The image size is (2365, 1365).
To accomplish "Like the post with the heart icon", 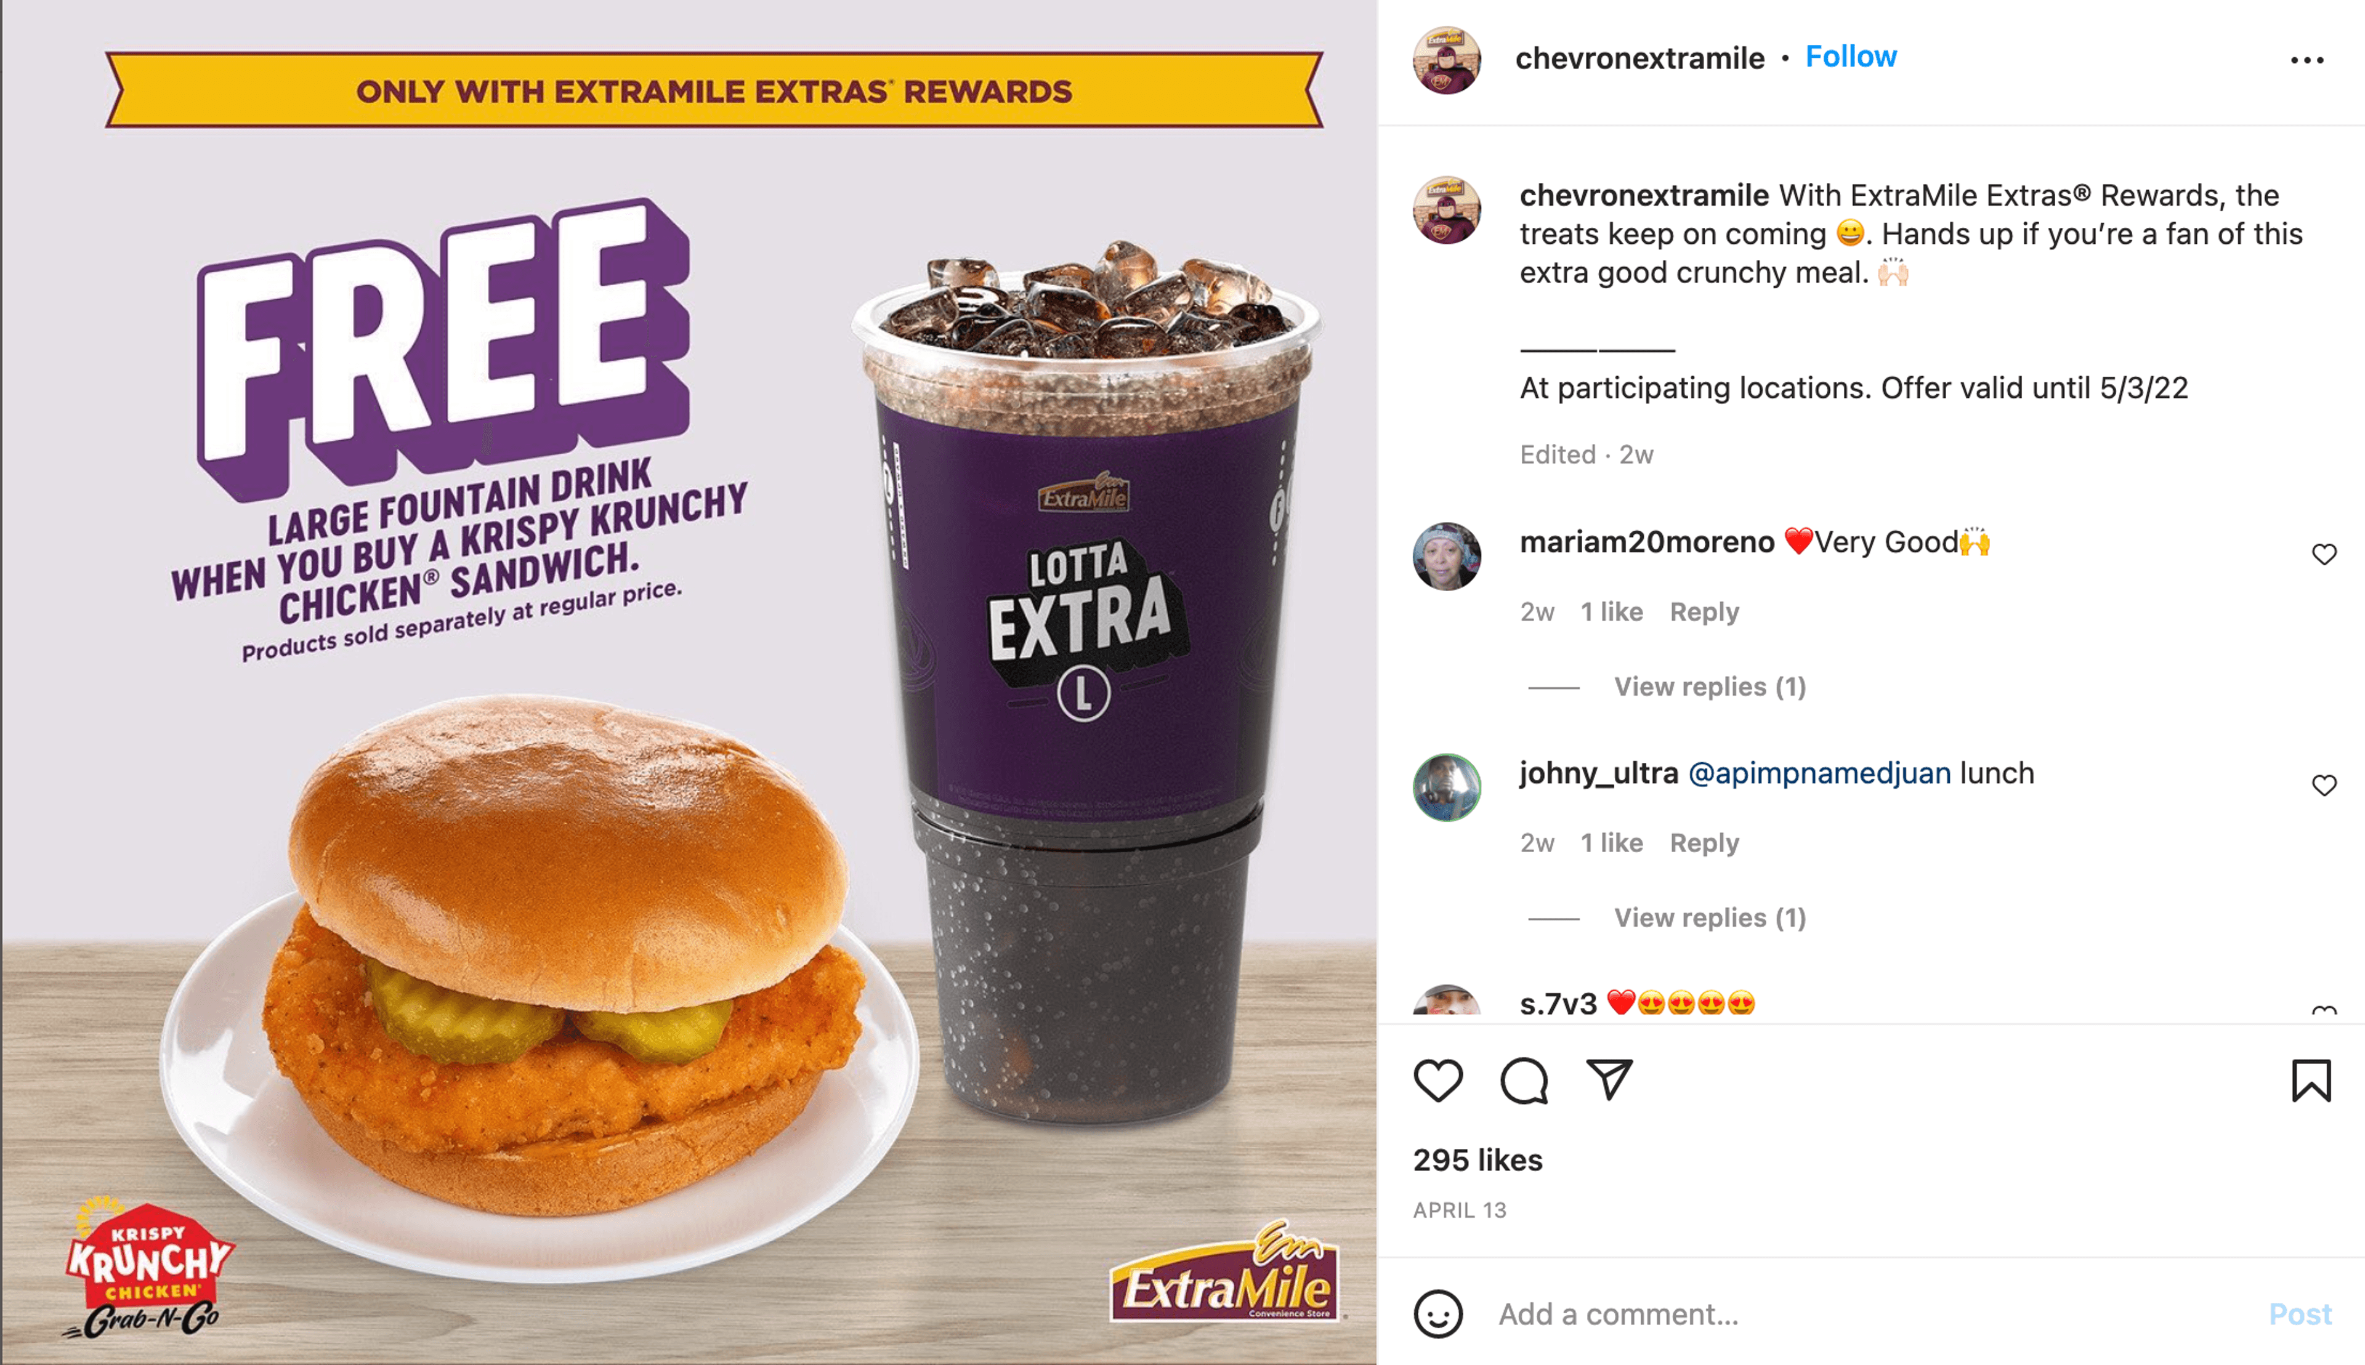I will 1437,1080.
